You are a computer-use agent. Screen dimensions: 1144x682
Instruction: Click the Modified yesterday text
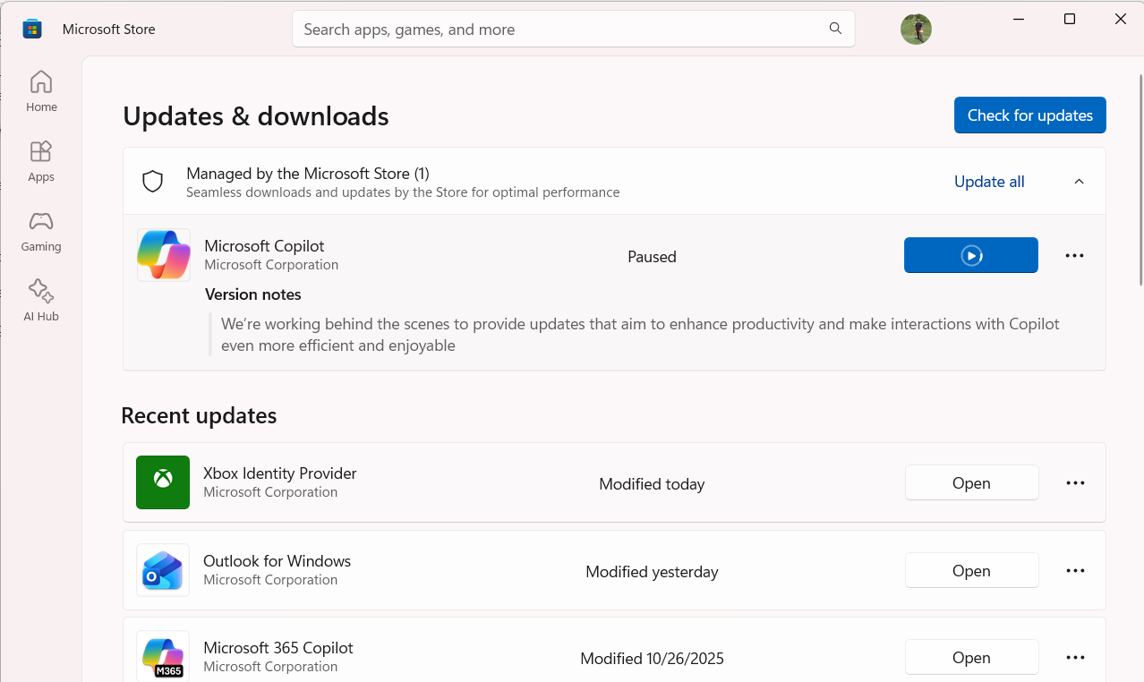pyautogui.click(x=652, y=572)
